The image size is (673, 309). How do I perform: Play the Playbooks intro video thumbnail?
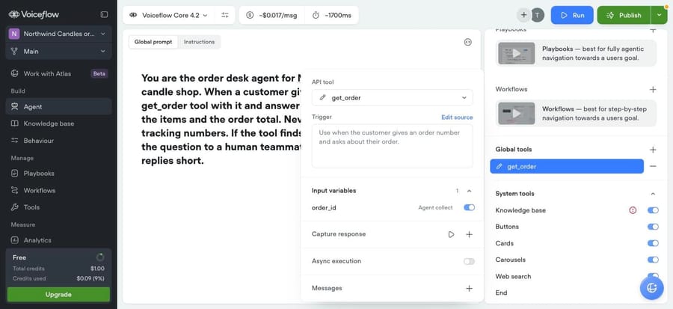click(516, 53)
